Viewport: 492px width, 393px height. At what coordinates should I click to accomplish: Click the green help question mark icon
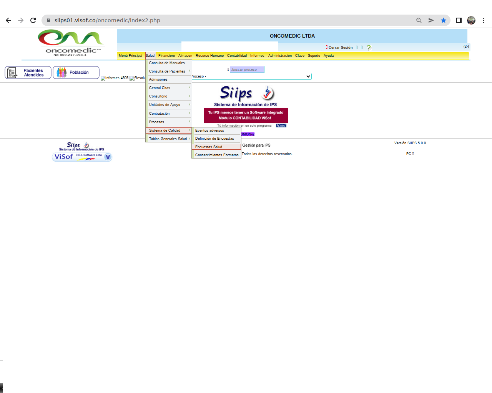(x=369, y=48)
